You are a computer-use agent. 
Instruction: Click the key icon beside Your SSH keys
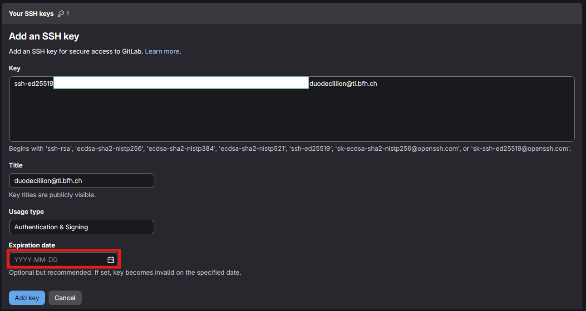pos(61,14)
